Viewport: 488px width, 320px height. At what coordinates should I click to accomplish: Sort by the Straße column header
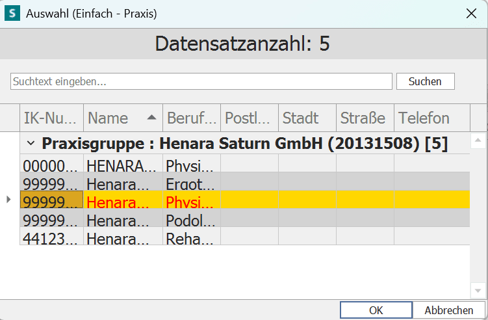coord(365,118)
